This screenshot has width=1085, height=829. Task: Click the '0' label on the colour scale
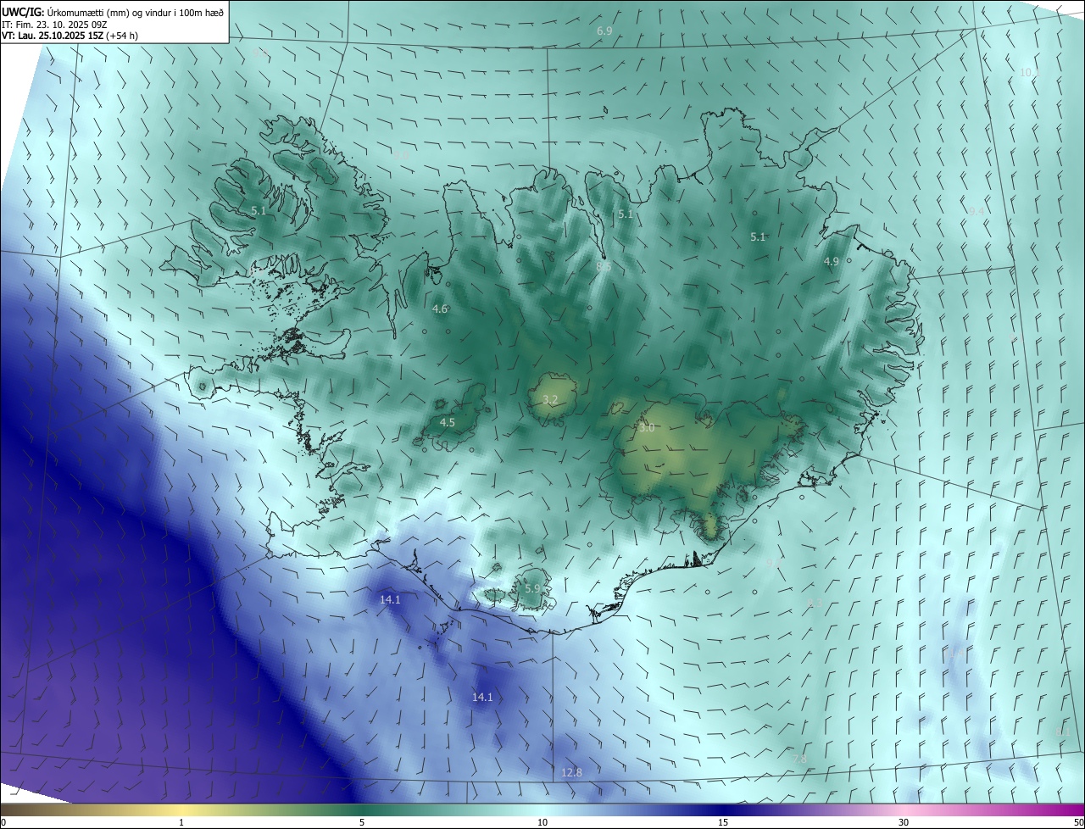[x=3, y=822]
